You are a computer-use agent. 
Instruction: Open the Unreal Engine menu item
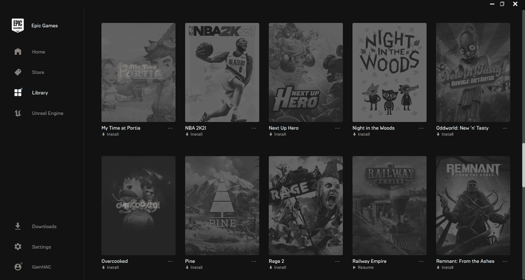[47, 114]
